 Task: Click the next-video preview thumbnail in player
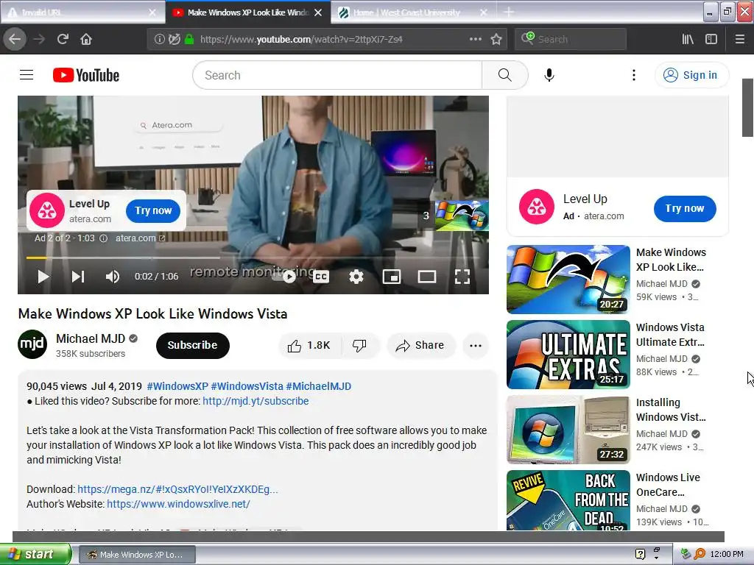[462, 216]
